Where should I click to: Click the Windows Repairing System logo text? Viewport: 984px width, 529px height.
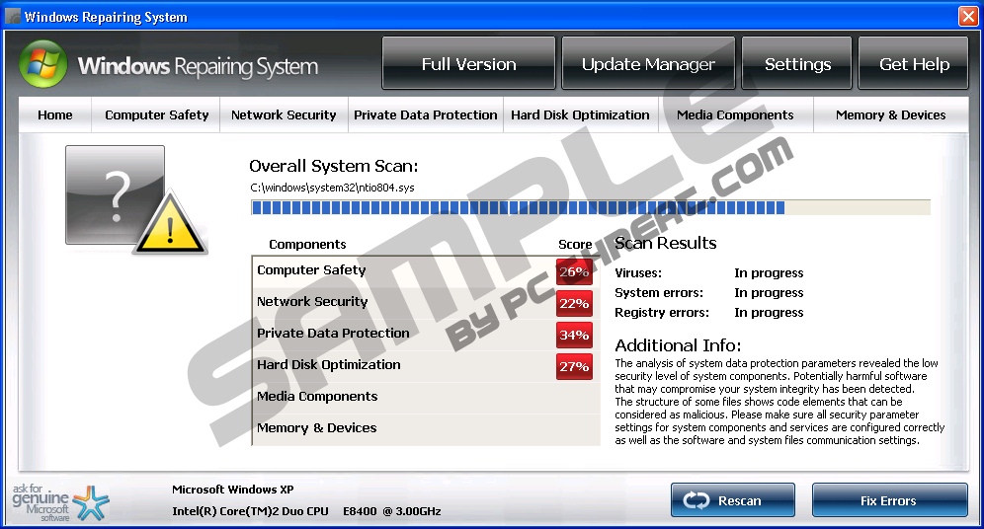click(198, 66)
